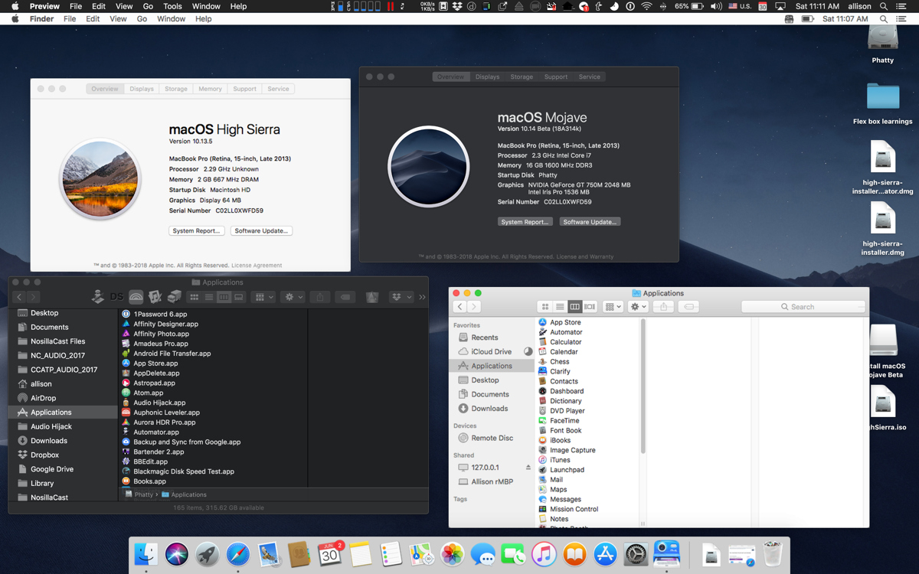
Task: Open the Tools menu in Preview menu bar
Action: point(172,6)
